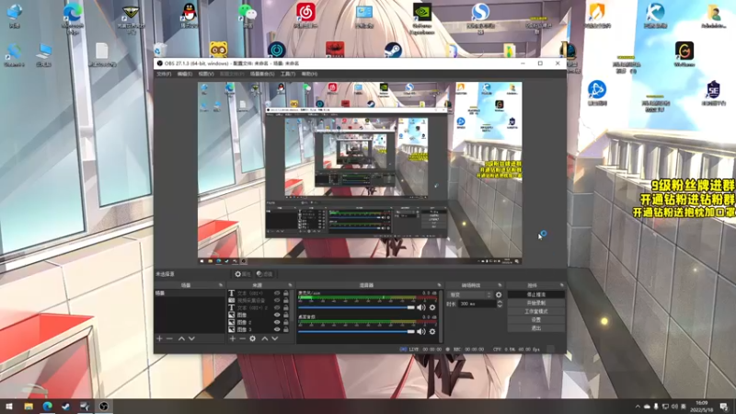Toggle visibility of the 视频采集设备 source
The height and width of the screenshot is (414, 736).
(277, 301)
